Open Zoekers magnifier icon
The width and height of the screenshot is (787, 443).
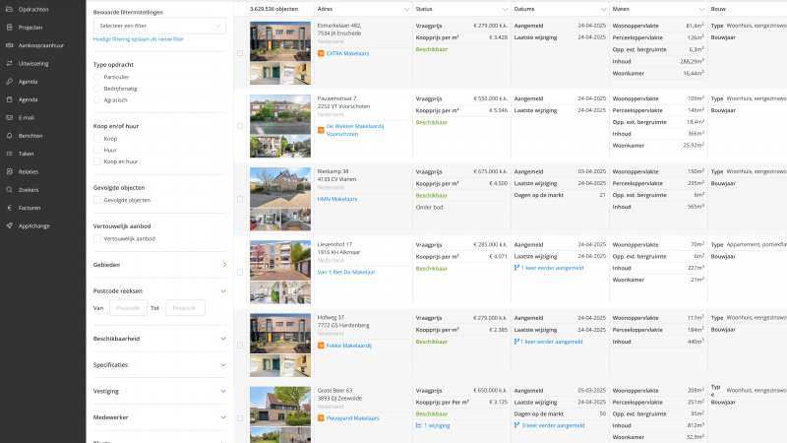[x=9, y=189]
